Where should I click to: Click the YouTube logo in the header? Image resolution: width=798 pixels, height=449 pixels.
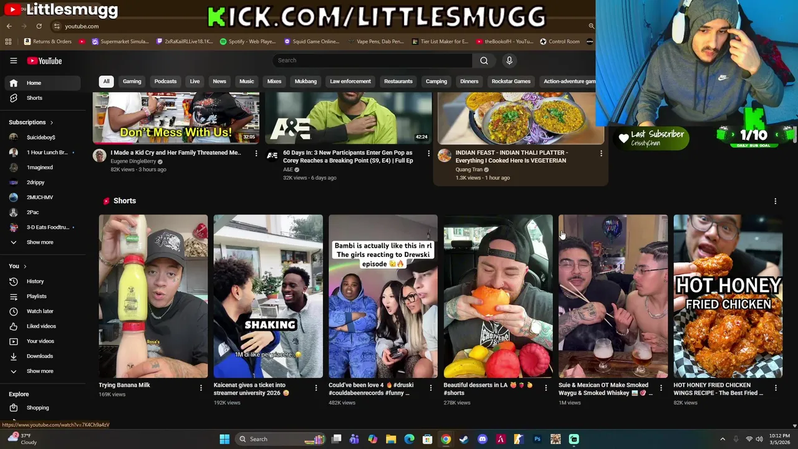pos(44,60)
